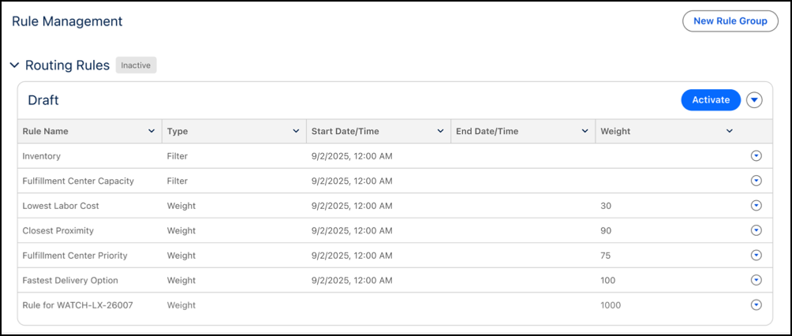Image resolution: width=792 pixels, height=336 pixels.
Task: Click the New Rule Group button
Action: [x=730, y=21]
